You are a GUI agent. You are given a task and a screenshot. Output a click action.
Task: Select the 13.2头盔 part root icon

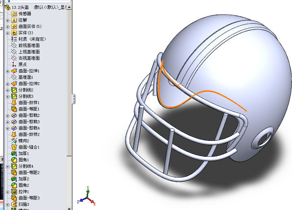coord(7,7)
